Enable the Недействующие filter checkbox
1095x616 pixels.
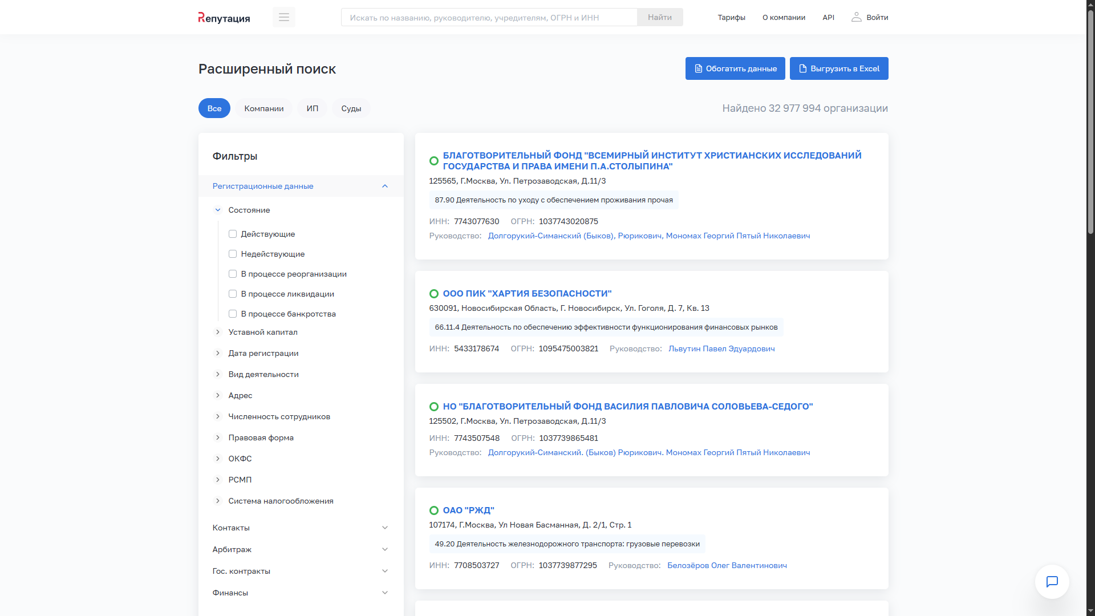[x=233, y=254]
